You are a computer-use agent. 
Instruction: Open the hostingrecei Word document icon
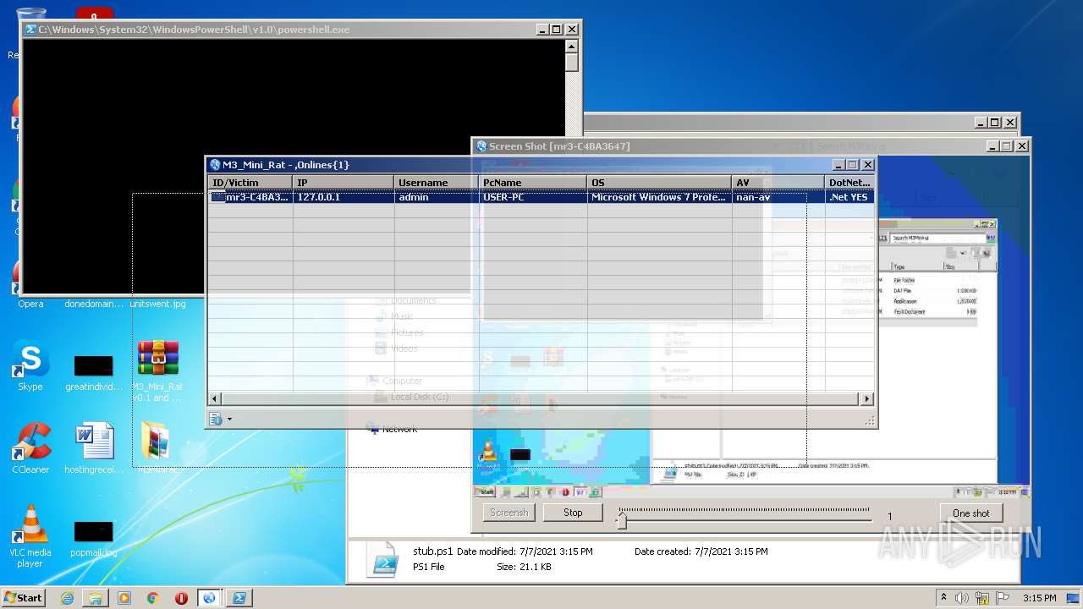point(93,447)
